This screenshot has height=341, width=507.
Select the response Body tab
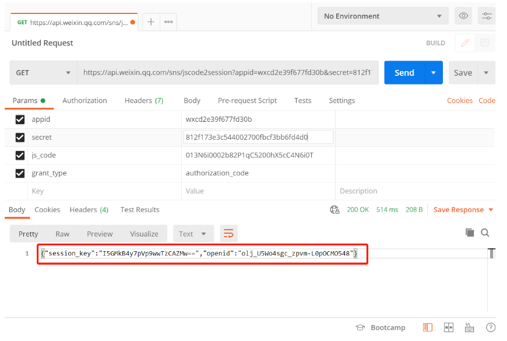pyautogui.click(x=17, y=210)
